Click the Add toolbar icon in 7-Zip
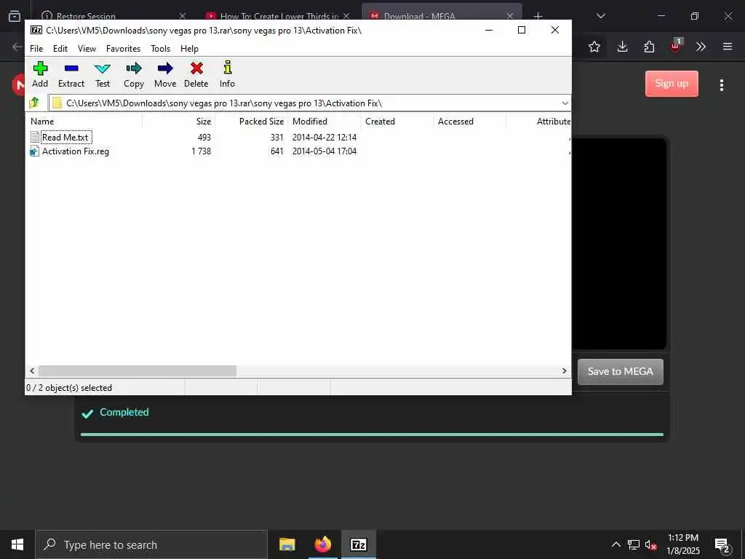Screen dimensions: 745x559 40,68
